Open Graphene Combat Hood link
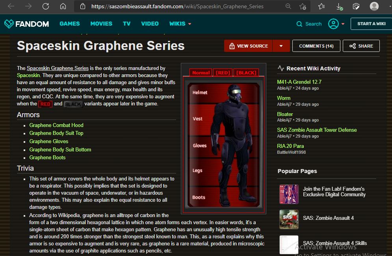The height and width of the screenshot is (256, 392). pyautogui.click(x=56, y=125)
